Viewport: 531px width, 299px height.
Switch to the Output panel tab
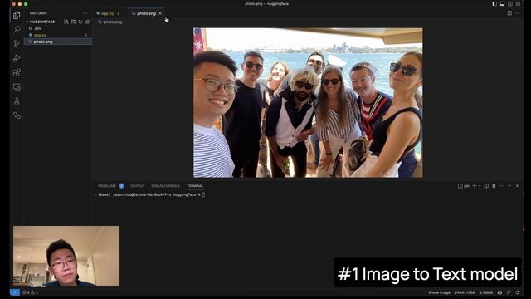pyautogui.click(x=137, y=186)
